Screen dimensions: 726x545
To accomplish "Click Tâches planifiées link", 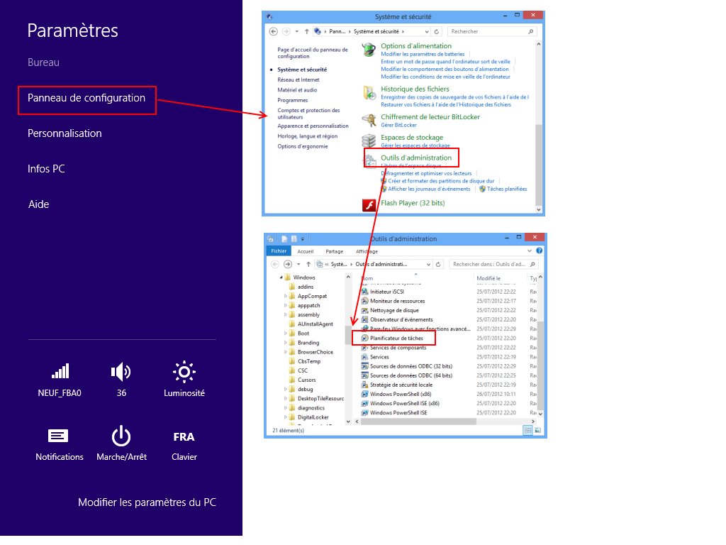I will [x=506, y=189].
